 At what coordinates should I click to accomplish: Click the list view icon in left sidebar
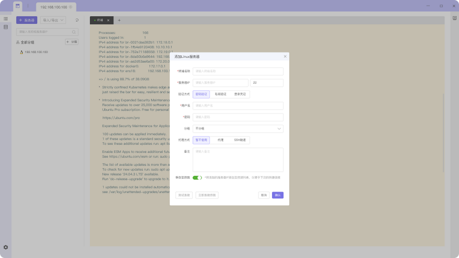click(6, 19)
